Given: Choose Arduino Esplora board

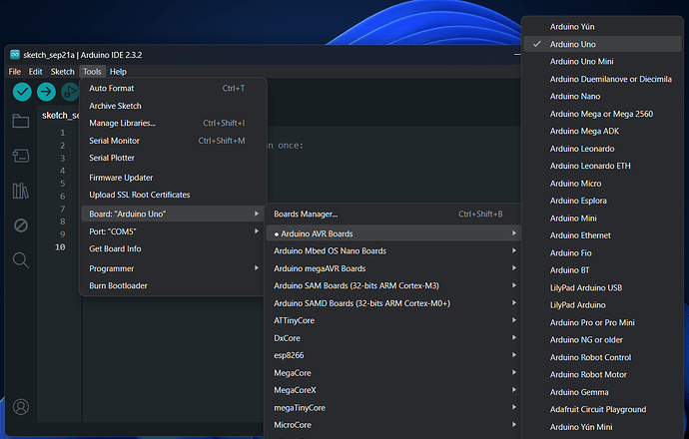Looking at the screenshot, I should point(602,201).
